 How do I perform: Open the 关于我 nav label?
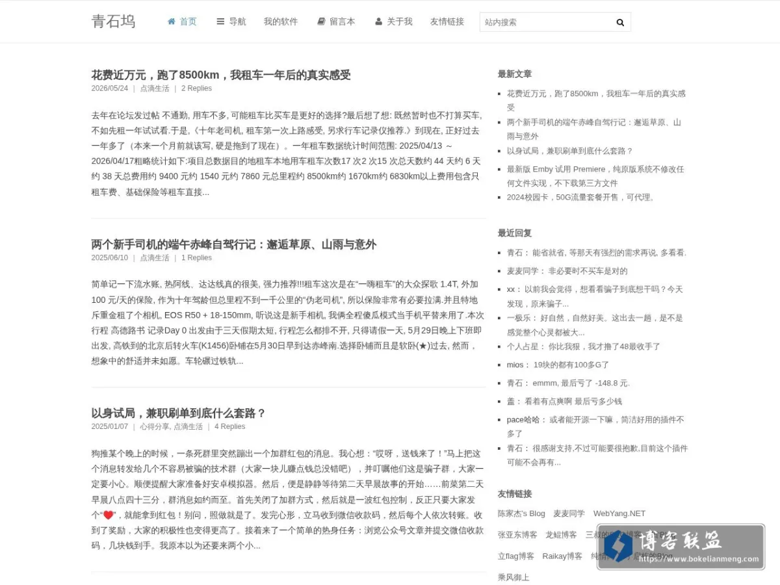click(x=400, y=21)
